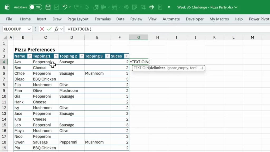Redo the last action

tap(76, 7)
